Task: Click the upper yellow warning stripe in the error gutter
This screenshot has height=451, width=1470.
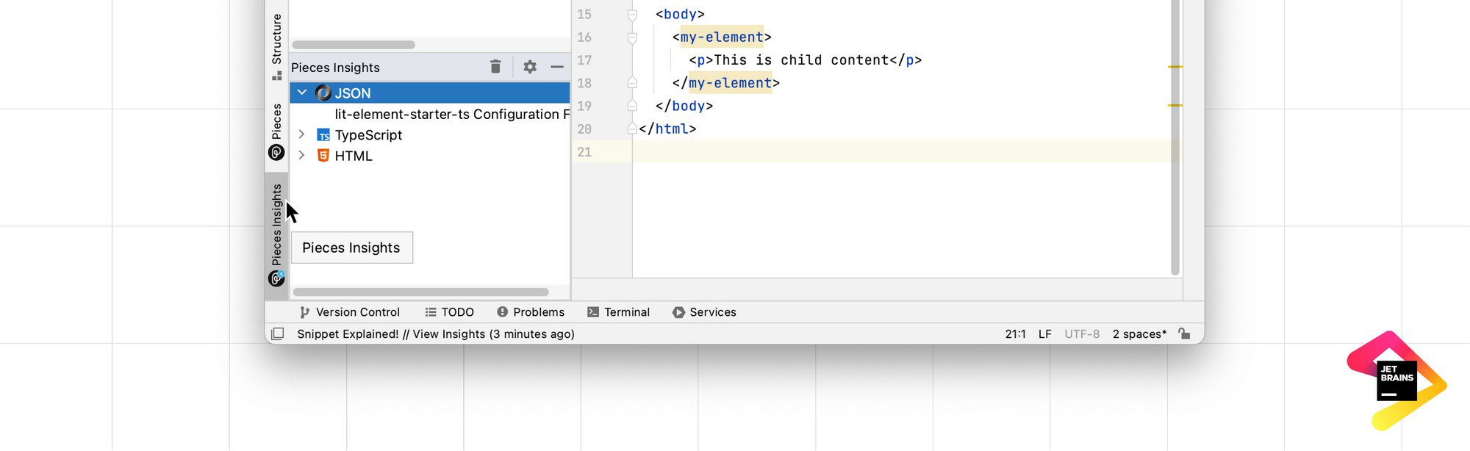Action: click(x=1175, y=67)
